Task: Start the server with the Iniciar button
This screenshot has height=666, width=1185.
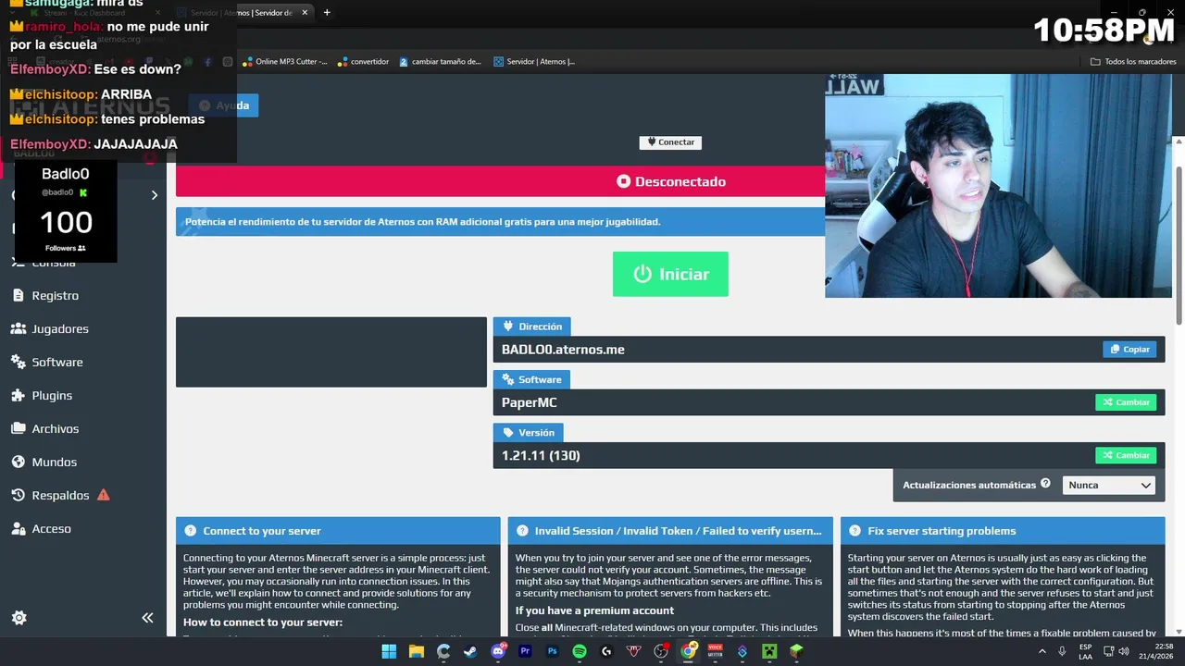Action: (x=670, y=274)
